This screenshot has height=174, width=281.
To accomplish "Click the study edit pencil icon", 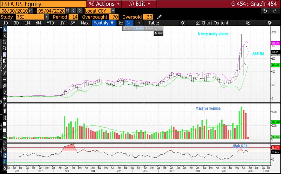I will click(x=159, y=17).
